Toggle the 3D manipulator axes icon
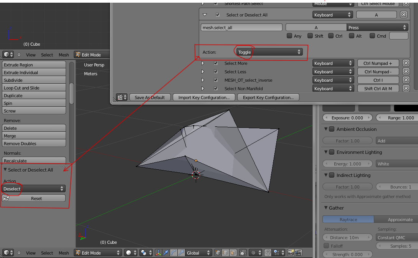Screen dimensions: 418x258 (159, 253)
